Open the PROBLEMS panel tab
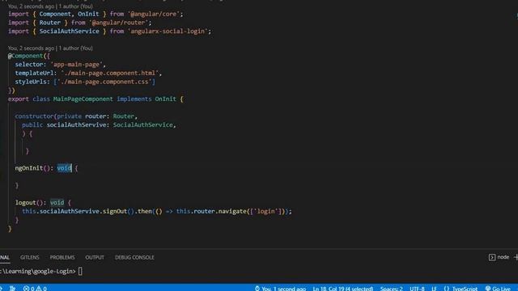 tap(62, 257)
